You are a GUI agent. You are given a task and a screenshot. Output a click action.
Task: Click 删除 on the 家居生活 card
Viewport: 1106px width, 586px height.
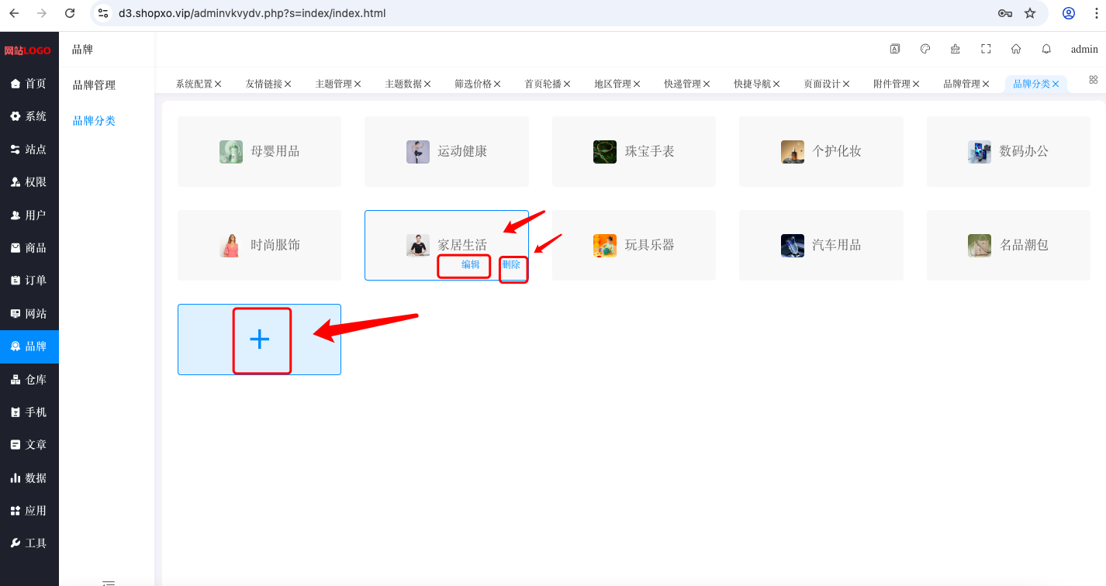[511, 265]
